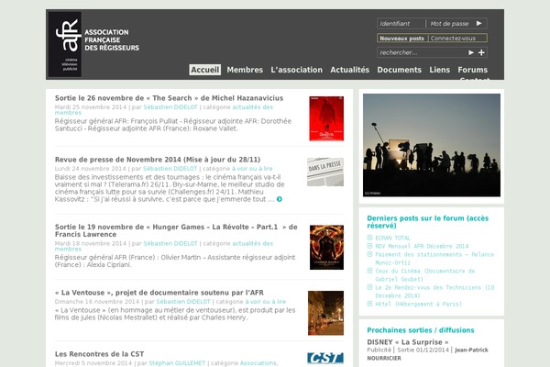Screen dimensions: 550x367
Task: Open The Search red poster thumbnail
Action: (326, 118)
